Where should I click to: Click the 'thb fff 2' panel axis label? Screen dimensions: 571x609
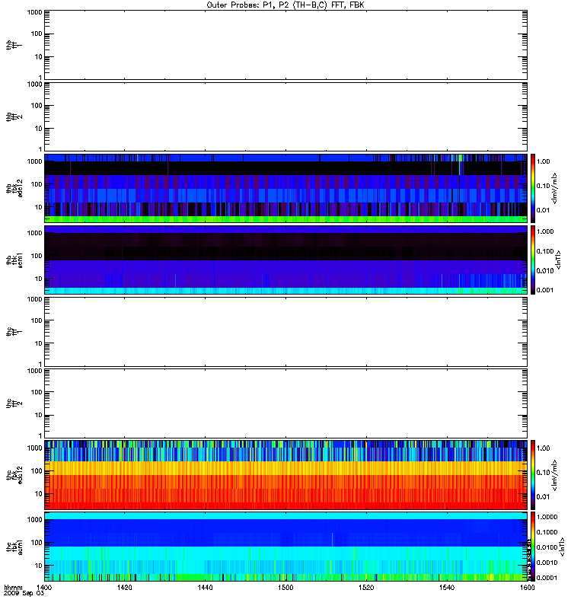(14, 117)
